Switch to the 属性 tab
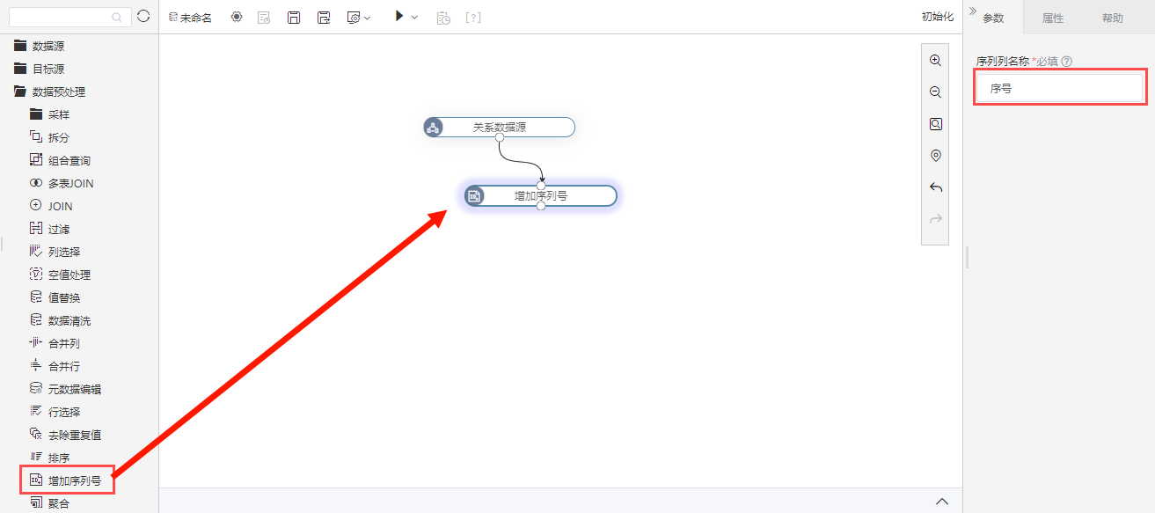 pos(1053,18)
